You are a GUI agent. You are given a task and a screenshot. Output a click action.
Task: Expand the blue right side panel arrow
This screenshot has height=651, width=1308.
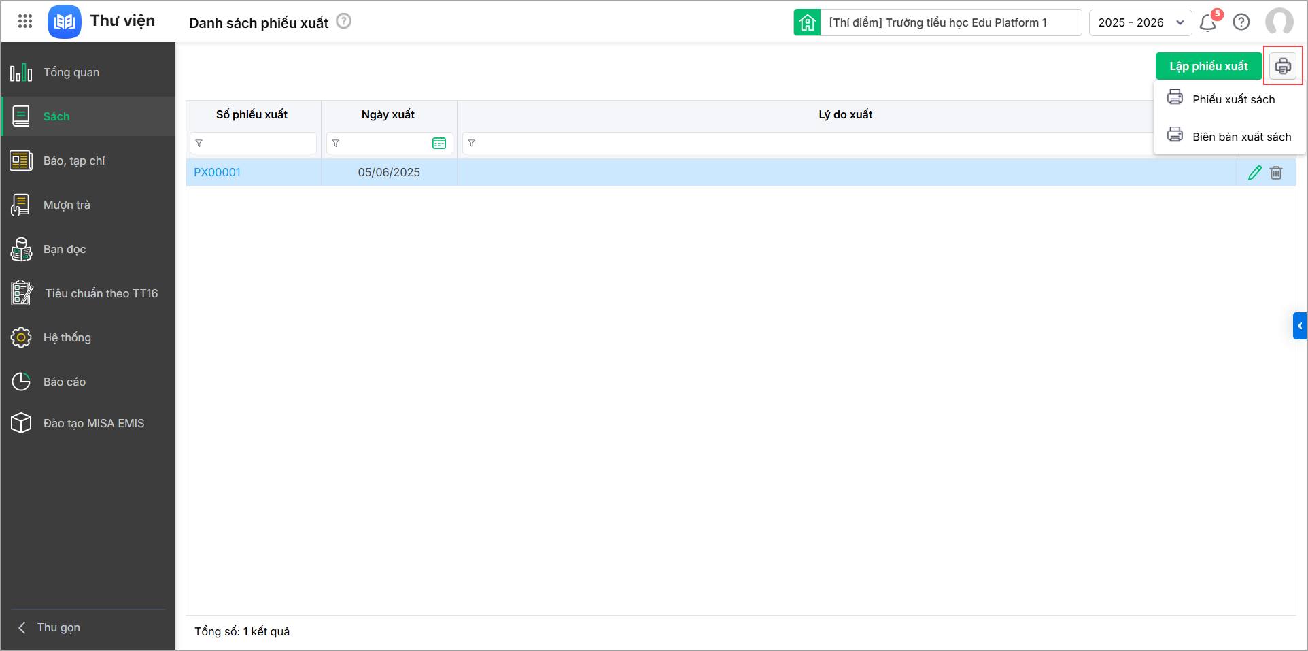tap(1300, 326)
